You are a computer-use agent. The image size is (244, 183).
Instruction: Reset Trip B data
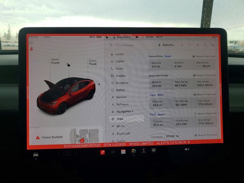tap(161, 114)
